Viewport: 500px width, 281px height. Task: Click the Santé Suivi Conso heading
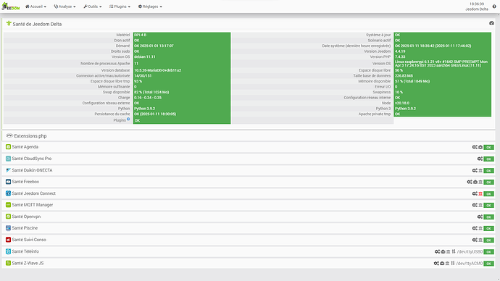coord(29,240)
